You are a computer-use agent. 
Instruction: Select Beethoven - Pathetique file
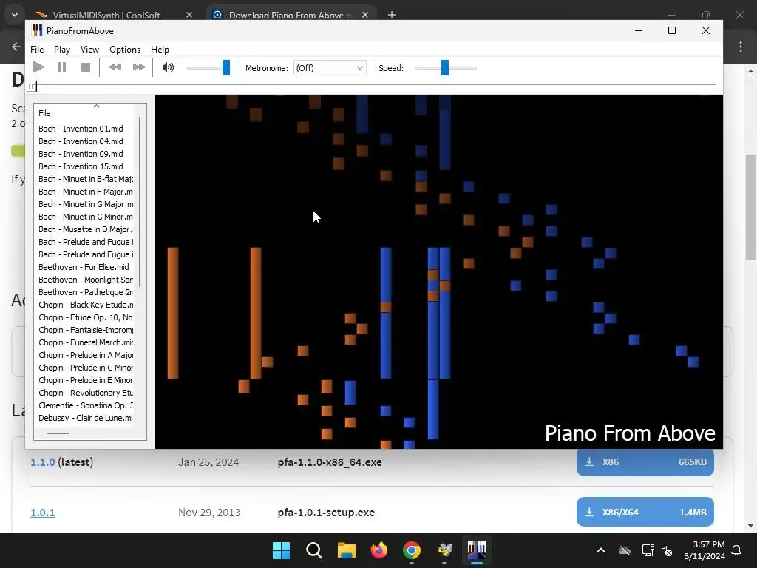tap(86, 291)
